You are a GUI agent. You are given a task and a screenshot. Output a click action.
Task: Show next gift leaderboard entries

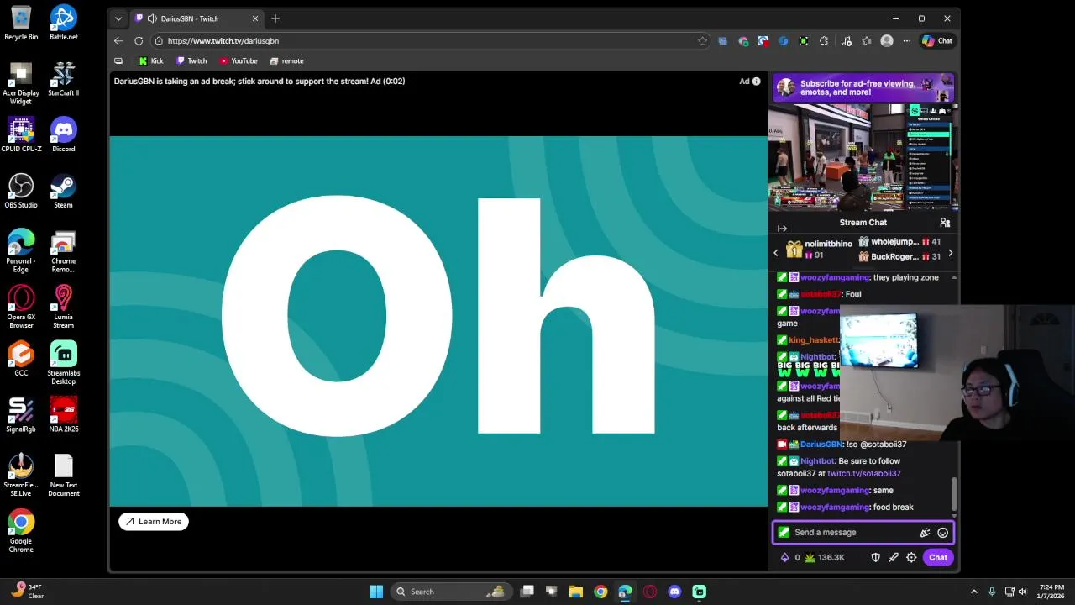950,253
